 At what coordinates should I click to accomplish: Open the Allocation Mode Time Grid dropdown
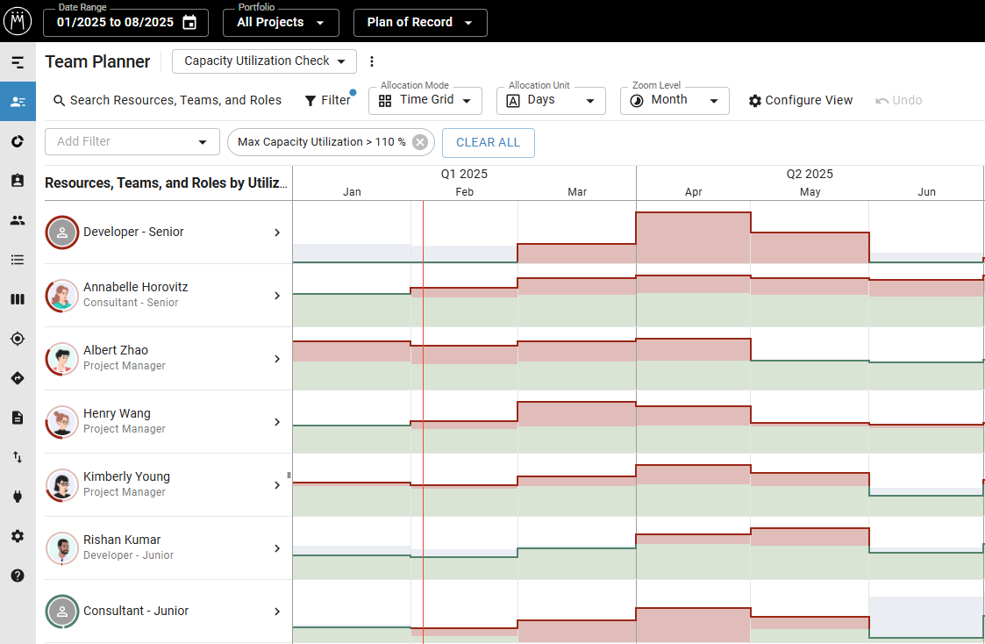point(425,100)
